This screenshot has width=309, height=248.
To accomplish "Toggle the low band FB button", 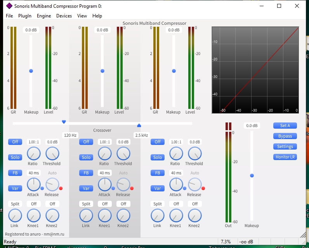I will (x=15, y=173).
